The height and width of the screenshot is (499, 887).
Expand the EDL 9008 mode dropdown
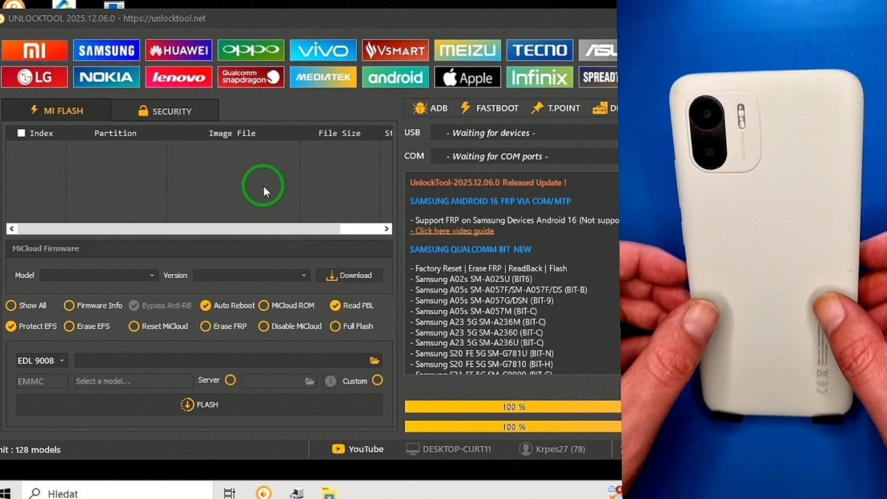pos(41,360)
